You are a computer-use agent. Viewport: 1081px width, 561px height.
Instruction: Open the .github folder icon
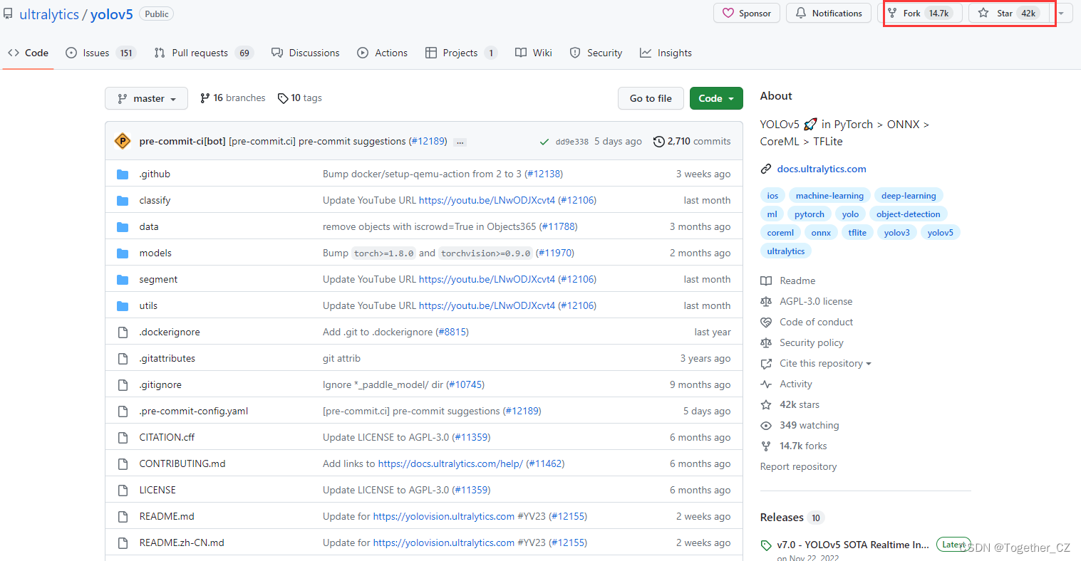(x=123, y=174)
